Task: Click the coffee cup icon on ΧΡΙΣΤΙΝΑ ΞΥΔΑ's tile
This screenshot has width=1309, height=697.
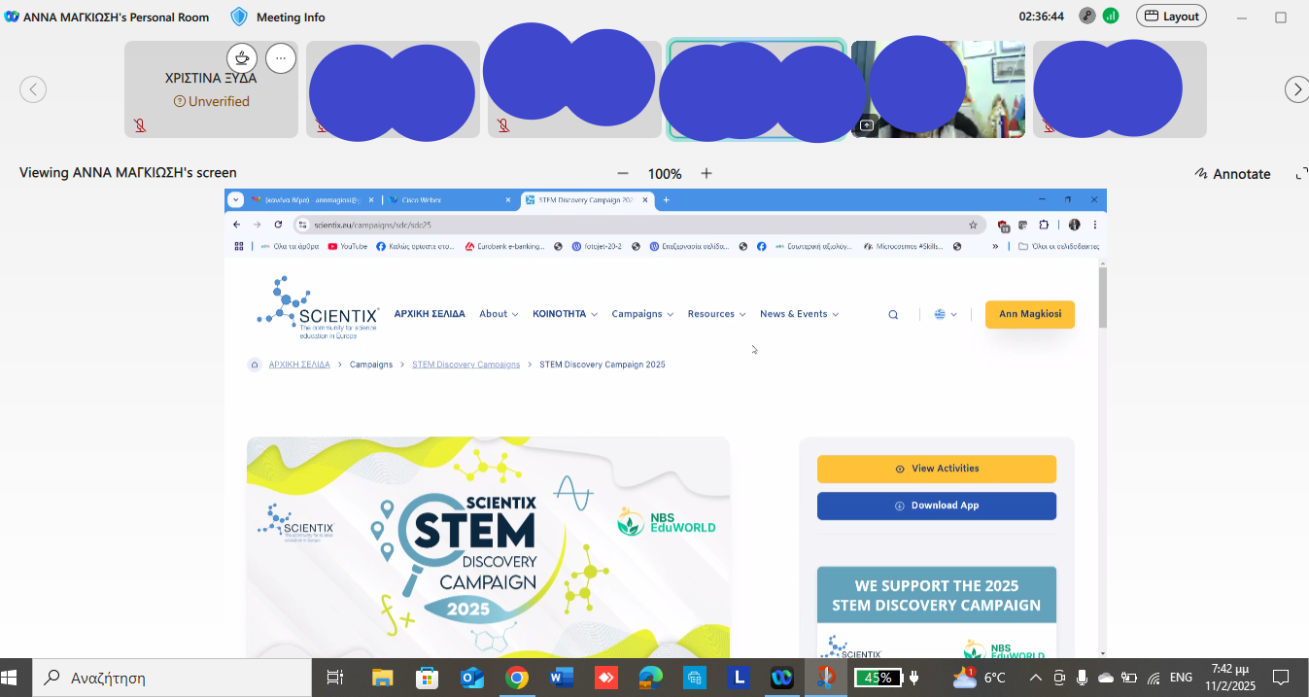Action: click(x=242, y=58)
